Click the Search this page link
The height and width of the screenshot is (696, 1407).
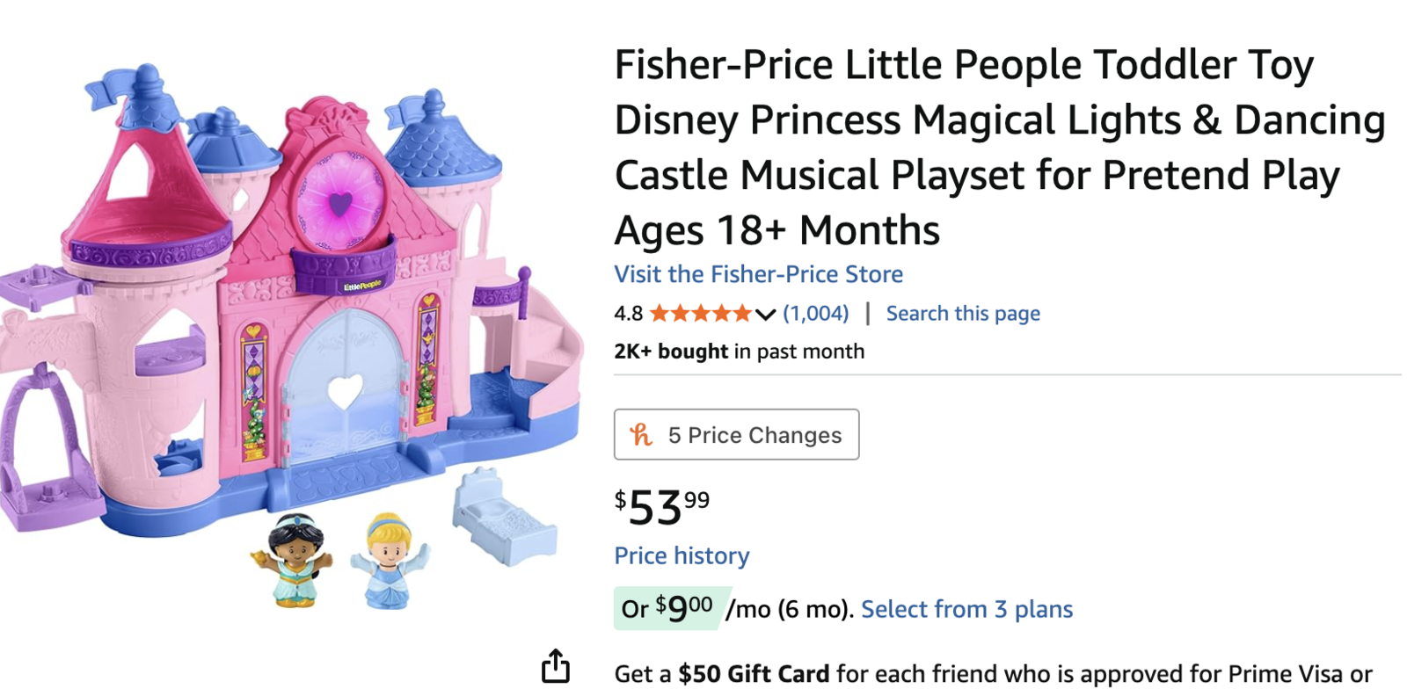pyautogui.click(x=962, y=314)
